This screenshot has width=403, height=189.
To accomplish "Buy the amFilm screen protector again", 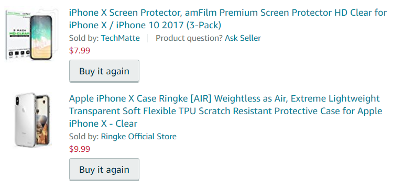I will coord(104,71).
